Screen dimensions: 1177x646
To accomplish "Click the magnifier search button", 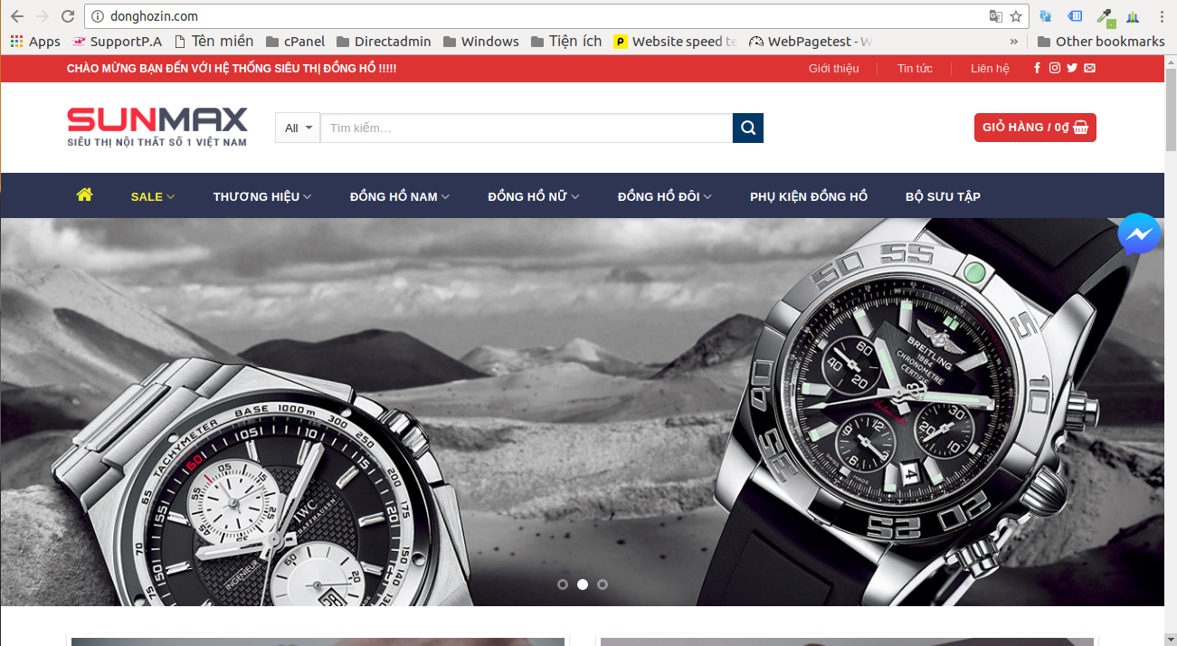I will pyautogui.click(x=748, y=128).
